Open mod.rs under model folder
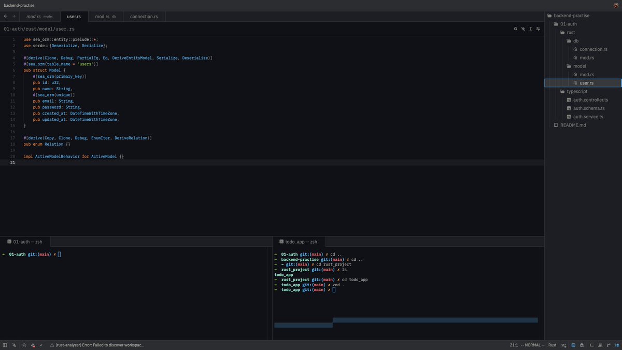Viewport: 622px width, 350px height. click(583, 75)
